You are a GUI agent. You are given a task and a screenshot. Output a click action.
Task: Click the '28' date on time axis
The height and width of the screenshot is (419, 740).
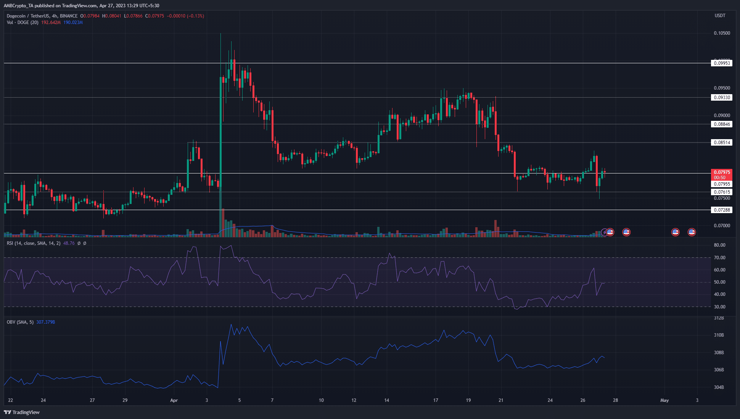click(x=616, y=400)
